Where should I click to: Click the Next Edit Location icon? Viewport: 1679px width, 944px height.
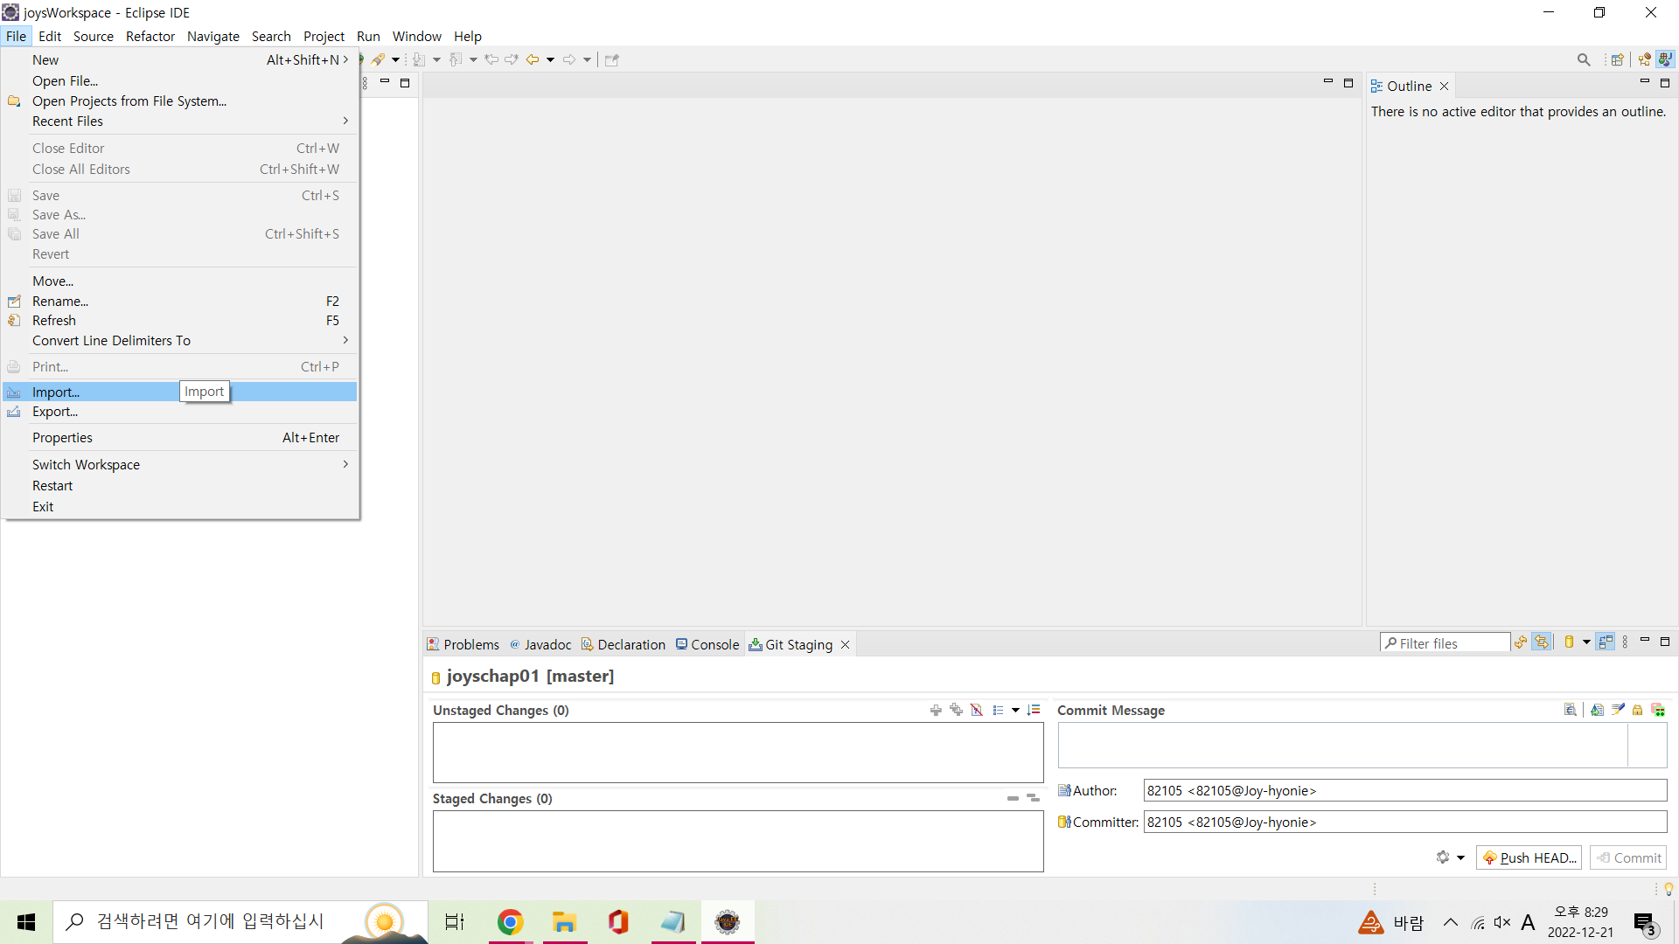[512, 59]
